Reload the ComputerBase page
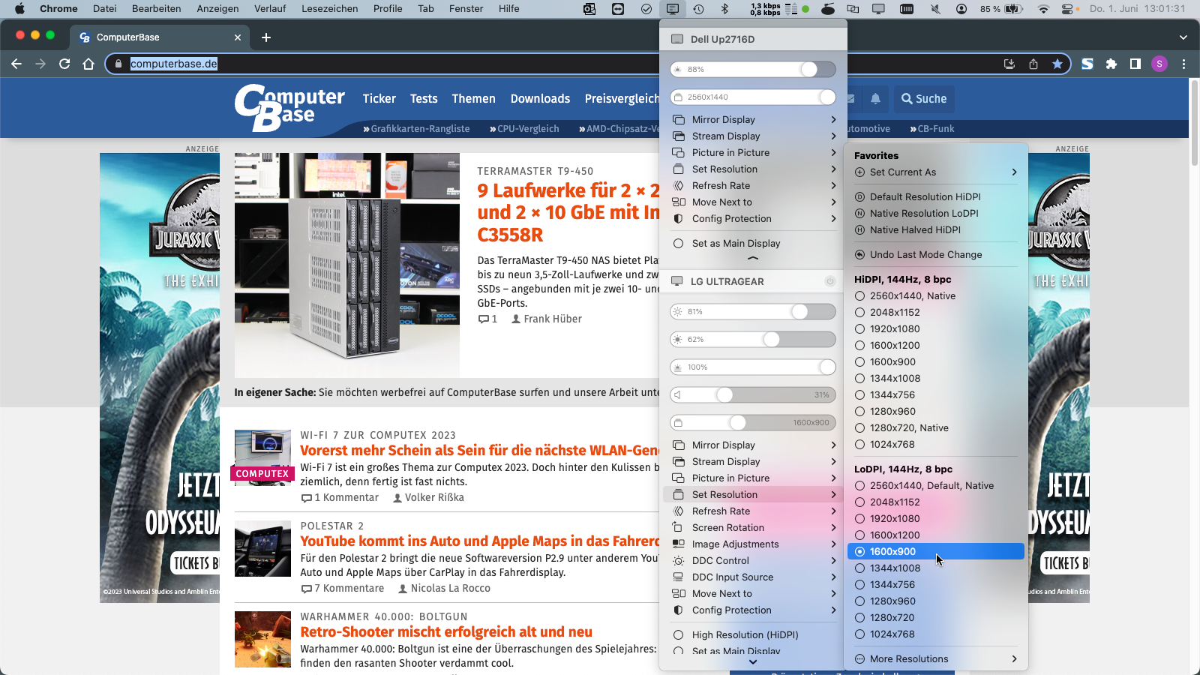The image size is (1200, 675). click(64, 64)
